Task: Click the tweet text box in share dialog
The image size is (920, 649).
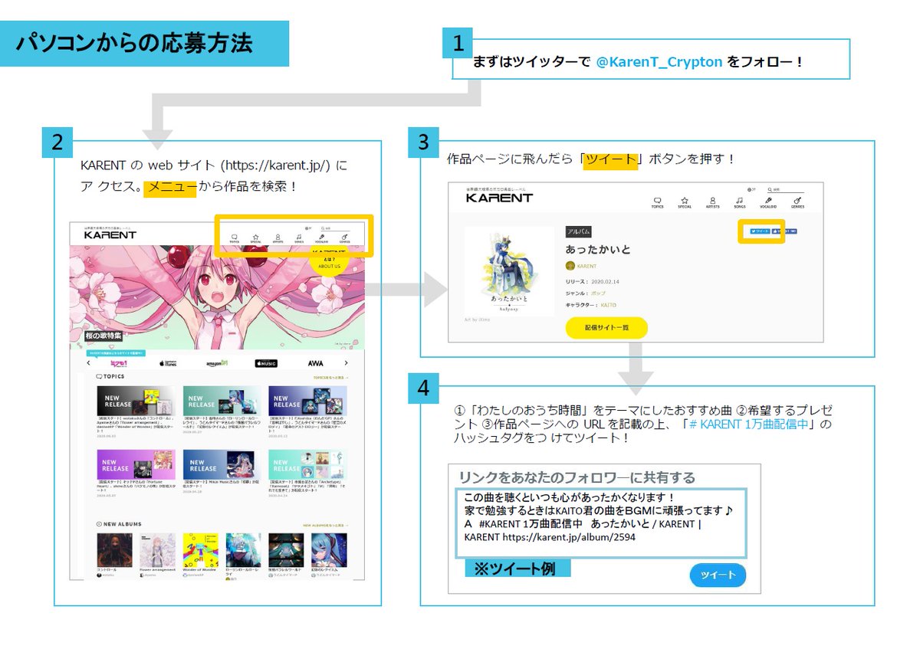Action: [601, 523]
